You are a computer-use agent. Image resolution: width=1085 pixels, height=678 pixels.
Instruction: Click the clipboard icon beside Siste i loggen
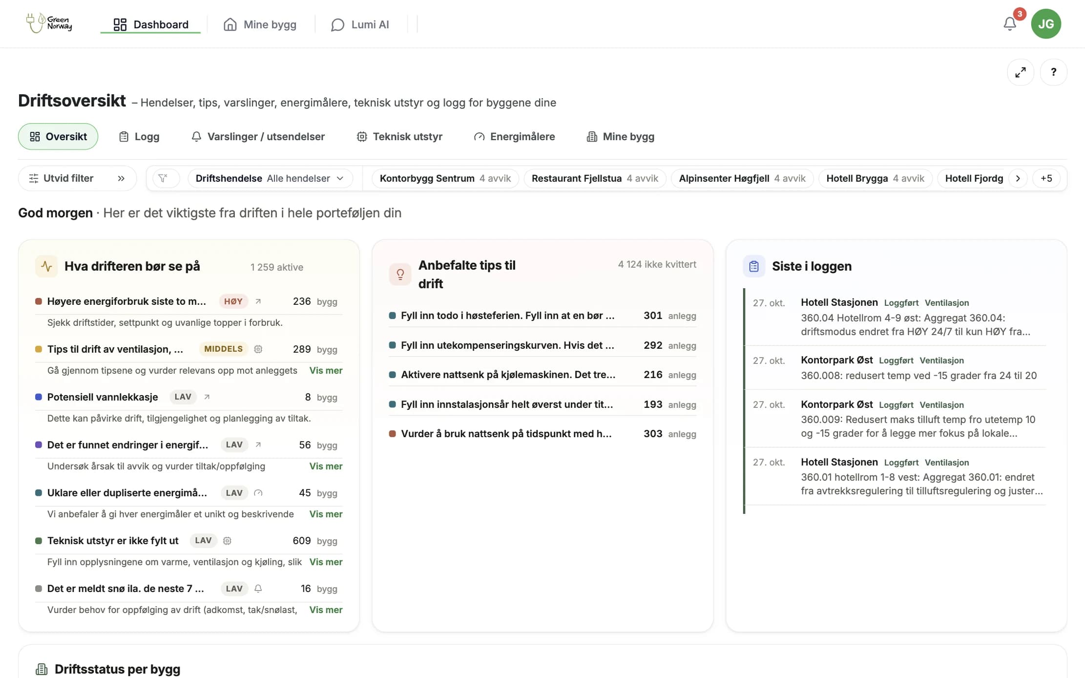tap(754, 266)
